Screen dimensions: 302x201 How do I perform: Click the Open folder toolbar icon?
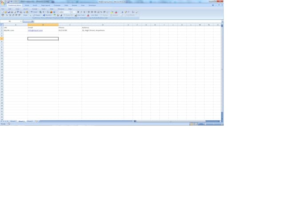(x=5, y=12)
